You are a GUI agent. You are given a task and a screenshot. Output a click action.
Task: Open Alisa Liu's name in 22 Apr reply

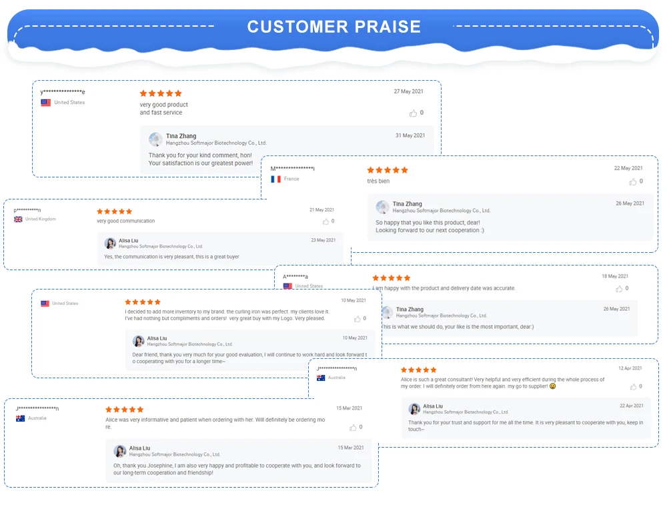[x=432, y=406]
